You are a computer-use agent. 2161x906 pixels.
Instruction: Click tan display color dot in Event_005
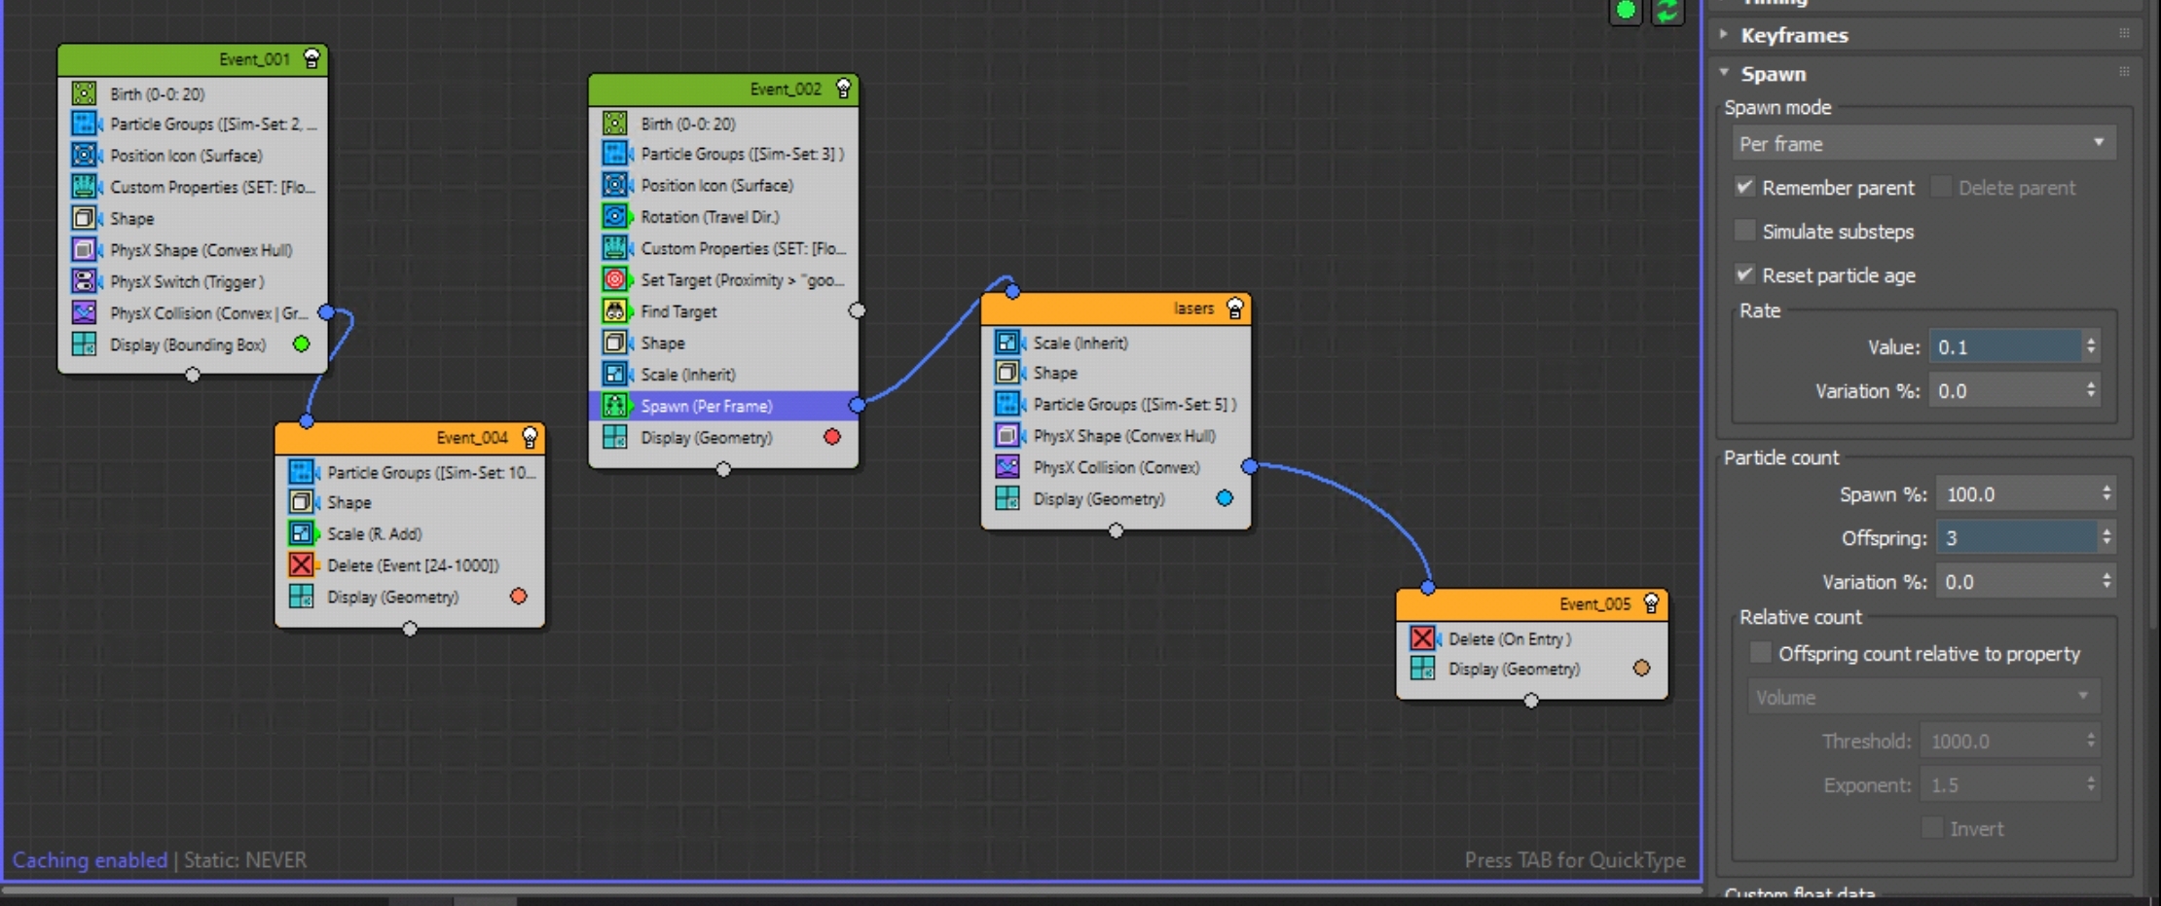(1642, 668)
